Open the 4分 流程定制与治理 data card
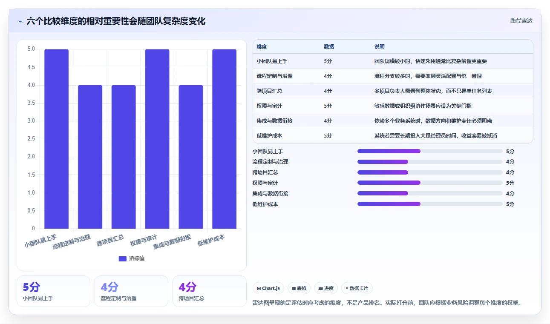The height and width of the screenshot is (324, 550). (131, 291)
